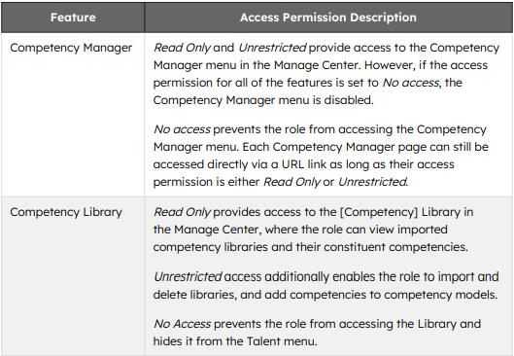
Task: Select the Competency Manager feature cell
Action: tap(73, 115)
